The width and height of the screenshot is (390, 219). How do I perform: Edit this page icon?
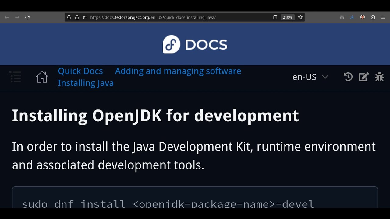364,77
